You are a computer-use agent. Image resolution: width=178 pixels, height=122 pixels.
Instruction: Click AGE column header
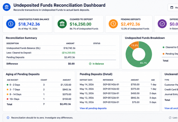(x=153, y=80)
